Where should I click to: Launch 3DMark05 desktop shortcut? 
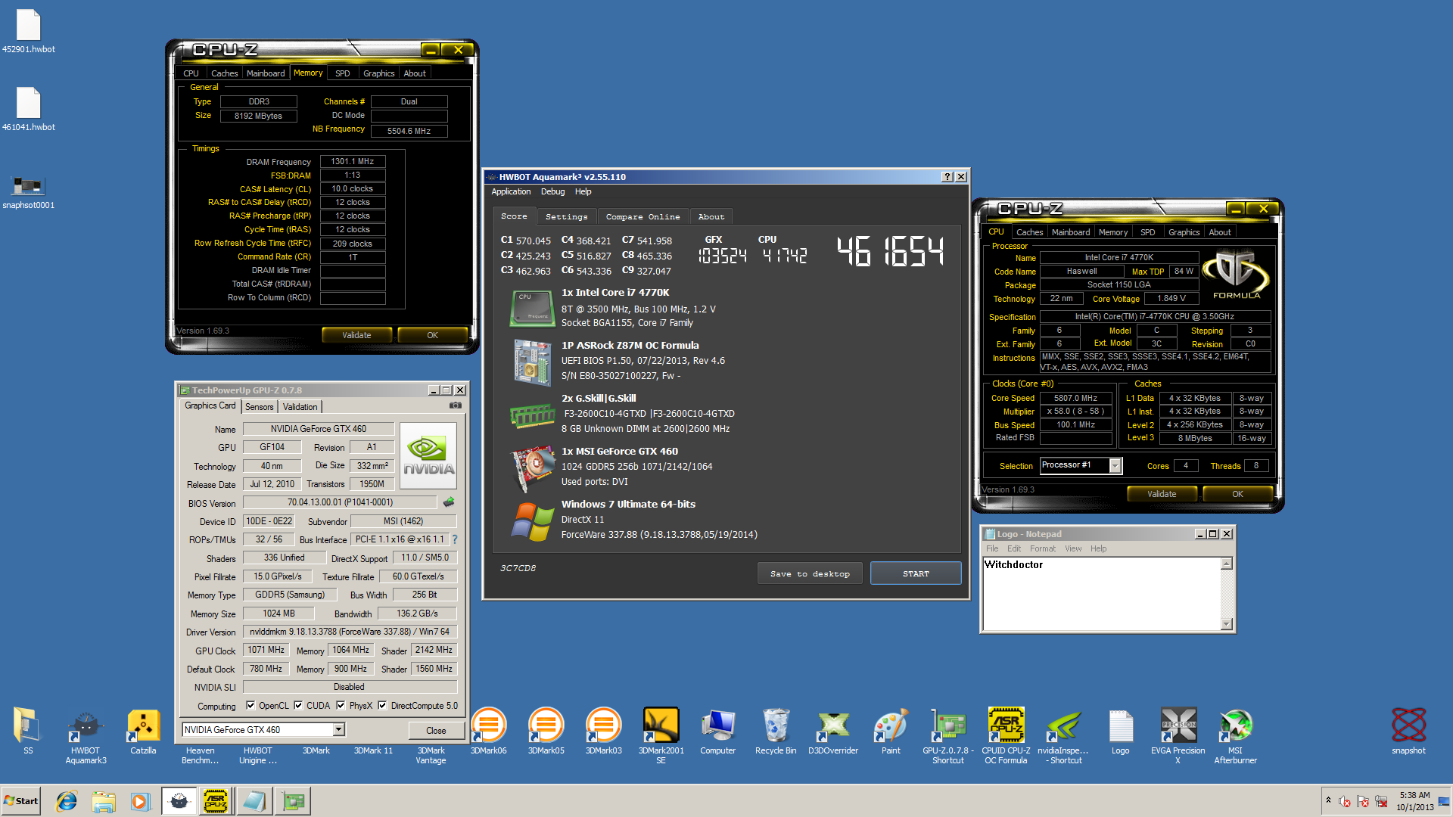tap(546, 731)
